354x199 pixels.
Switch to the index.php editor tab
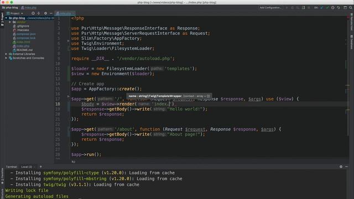[65, 13]
